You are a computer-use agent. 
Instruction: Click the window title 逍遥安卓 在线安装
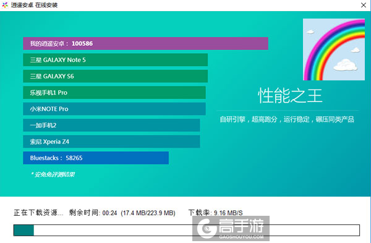click(34, 5)
